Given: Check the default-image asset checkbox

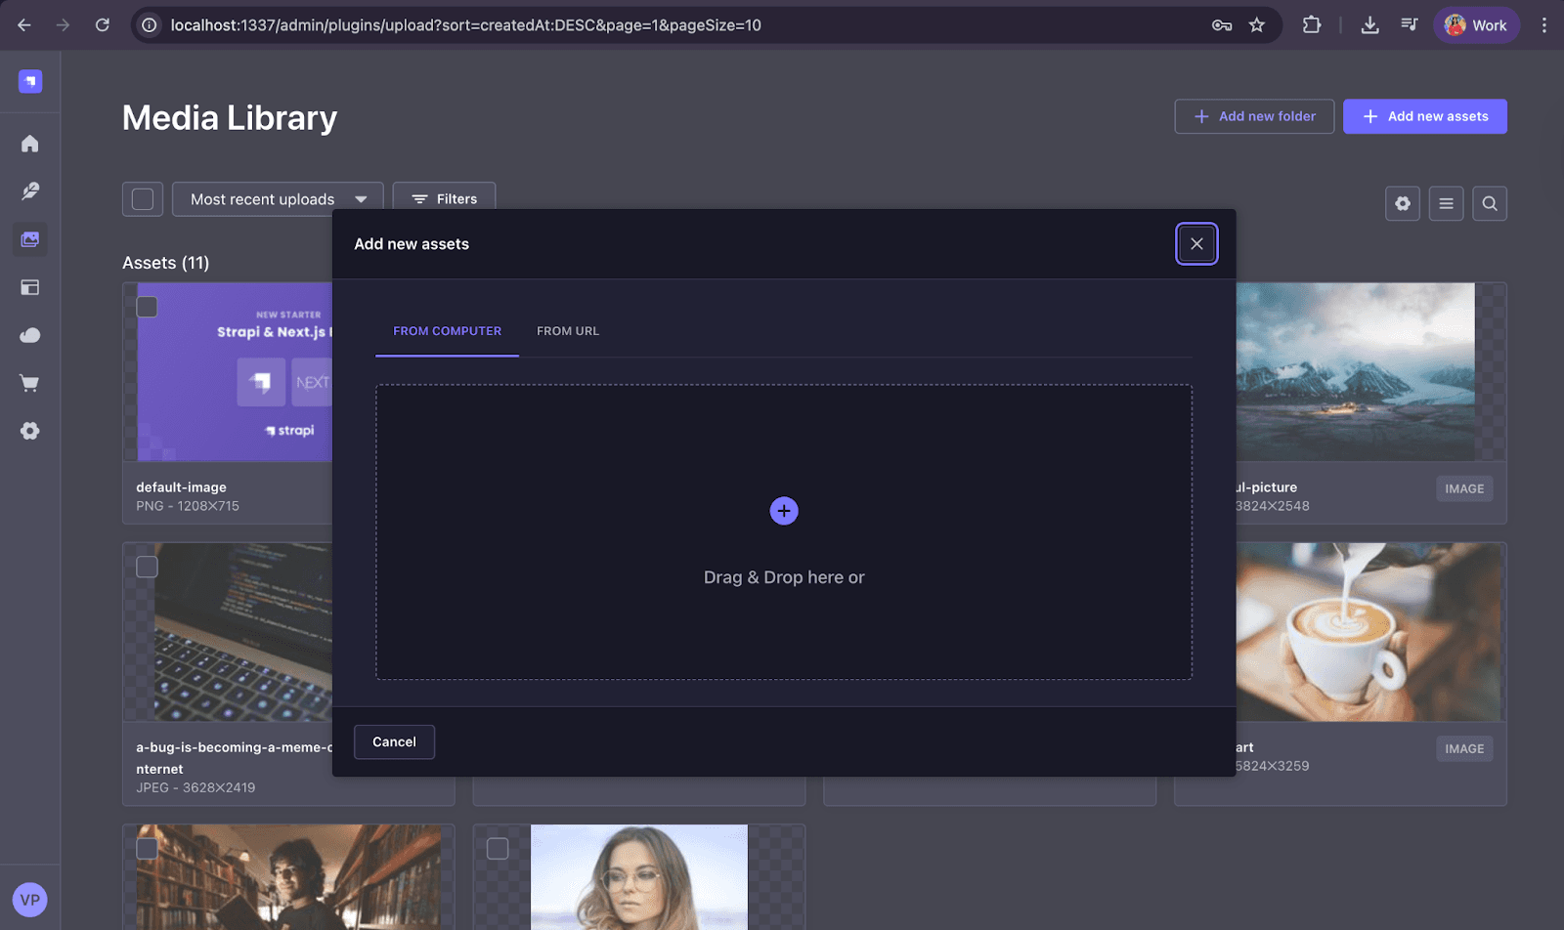Looking at the screenshot, I should pyautogui.click(x=147, y=306).
